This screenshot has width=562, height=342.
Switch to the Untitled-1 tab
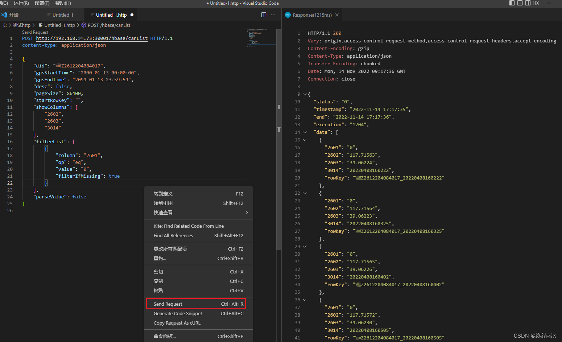click(x=62, y=15)
